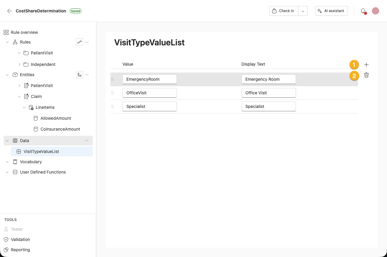Click the back arrow next to CostShareDetermination
This screenshot has height=257, width=387.
click(9, 11)
